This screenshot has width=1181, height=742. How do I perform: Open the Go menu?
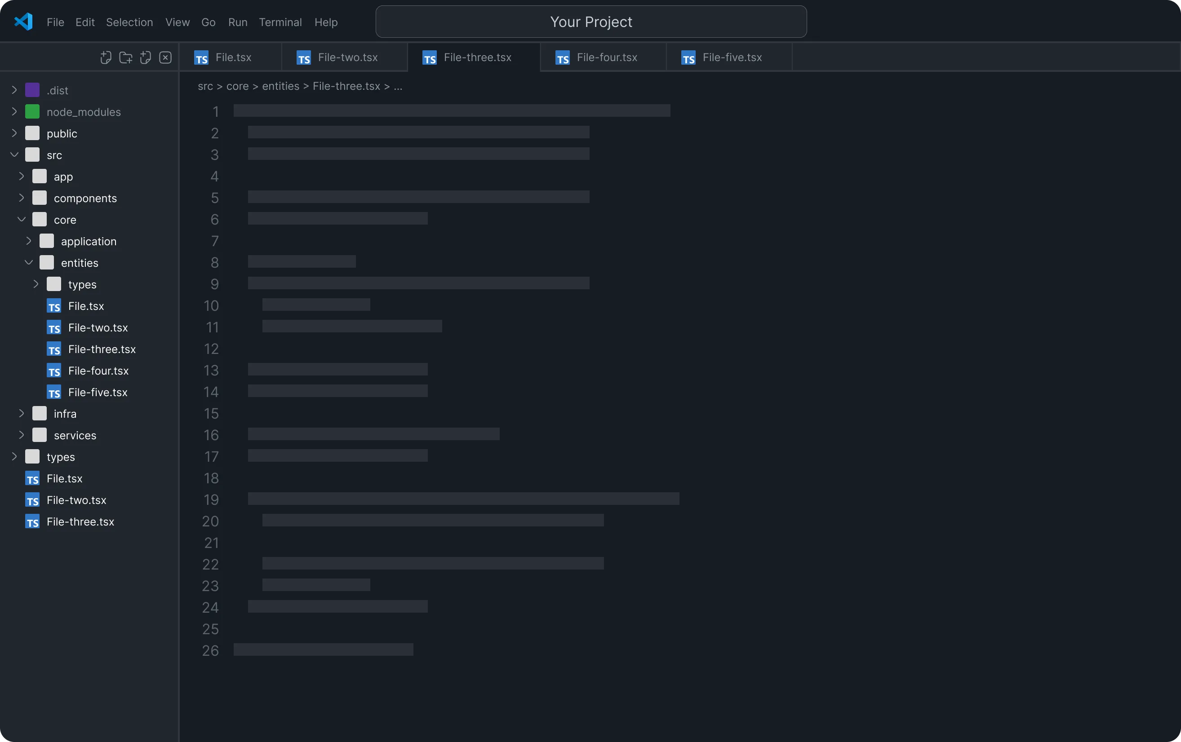[x=209, y=22]
